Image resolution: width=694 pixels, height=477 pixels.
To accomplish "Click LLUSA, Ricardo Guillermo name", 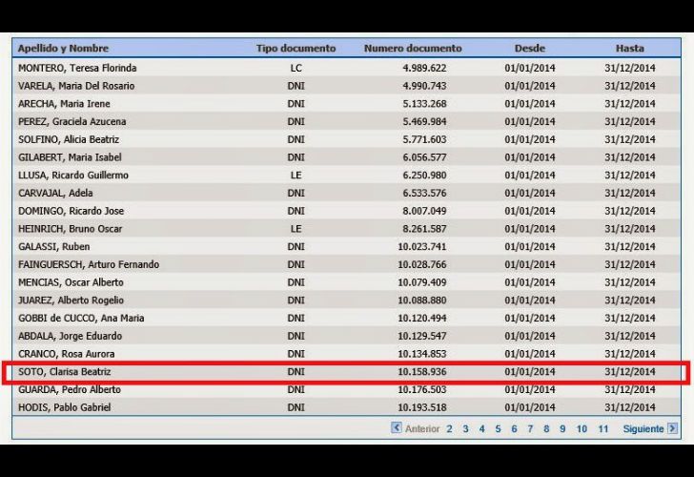I will click(x=73, y=175).
